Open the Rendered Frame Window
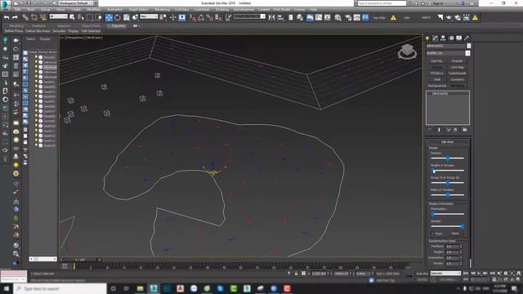This screenshot has height=294, width=523. (356, 17)
